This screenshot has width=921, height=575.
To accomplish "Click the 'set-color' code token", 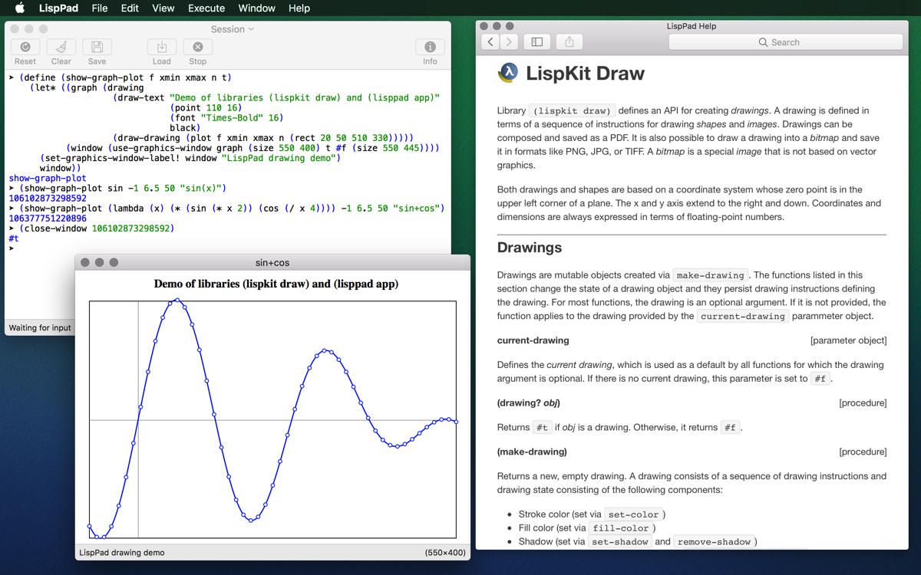I will 633,514.
